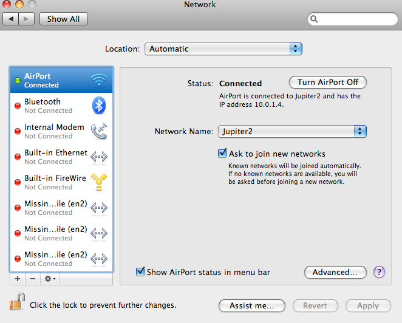The width and height of the screenshot is (402, 323).
Task: Select the AirPort Wi-Fi icon in sidebar
Action: pyautogui.click(x=98, y=80)
